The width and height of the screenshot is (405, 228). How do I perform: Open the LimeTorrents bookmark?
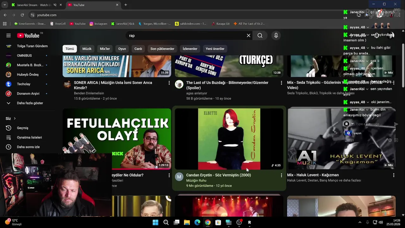pos(30,24)
